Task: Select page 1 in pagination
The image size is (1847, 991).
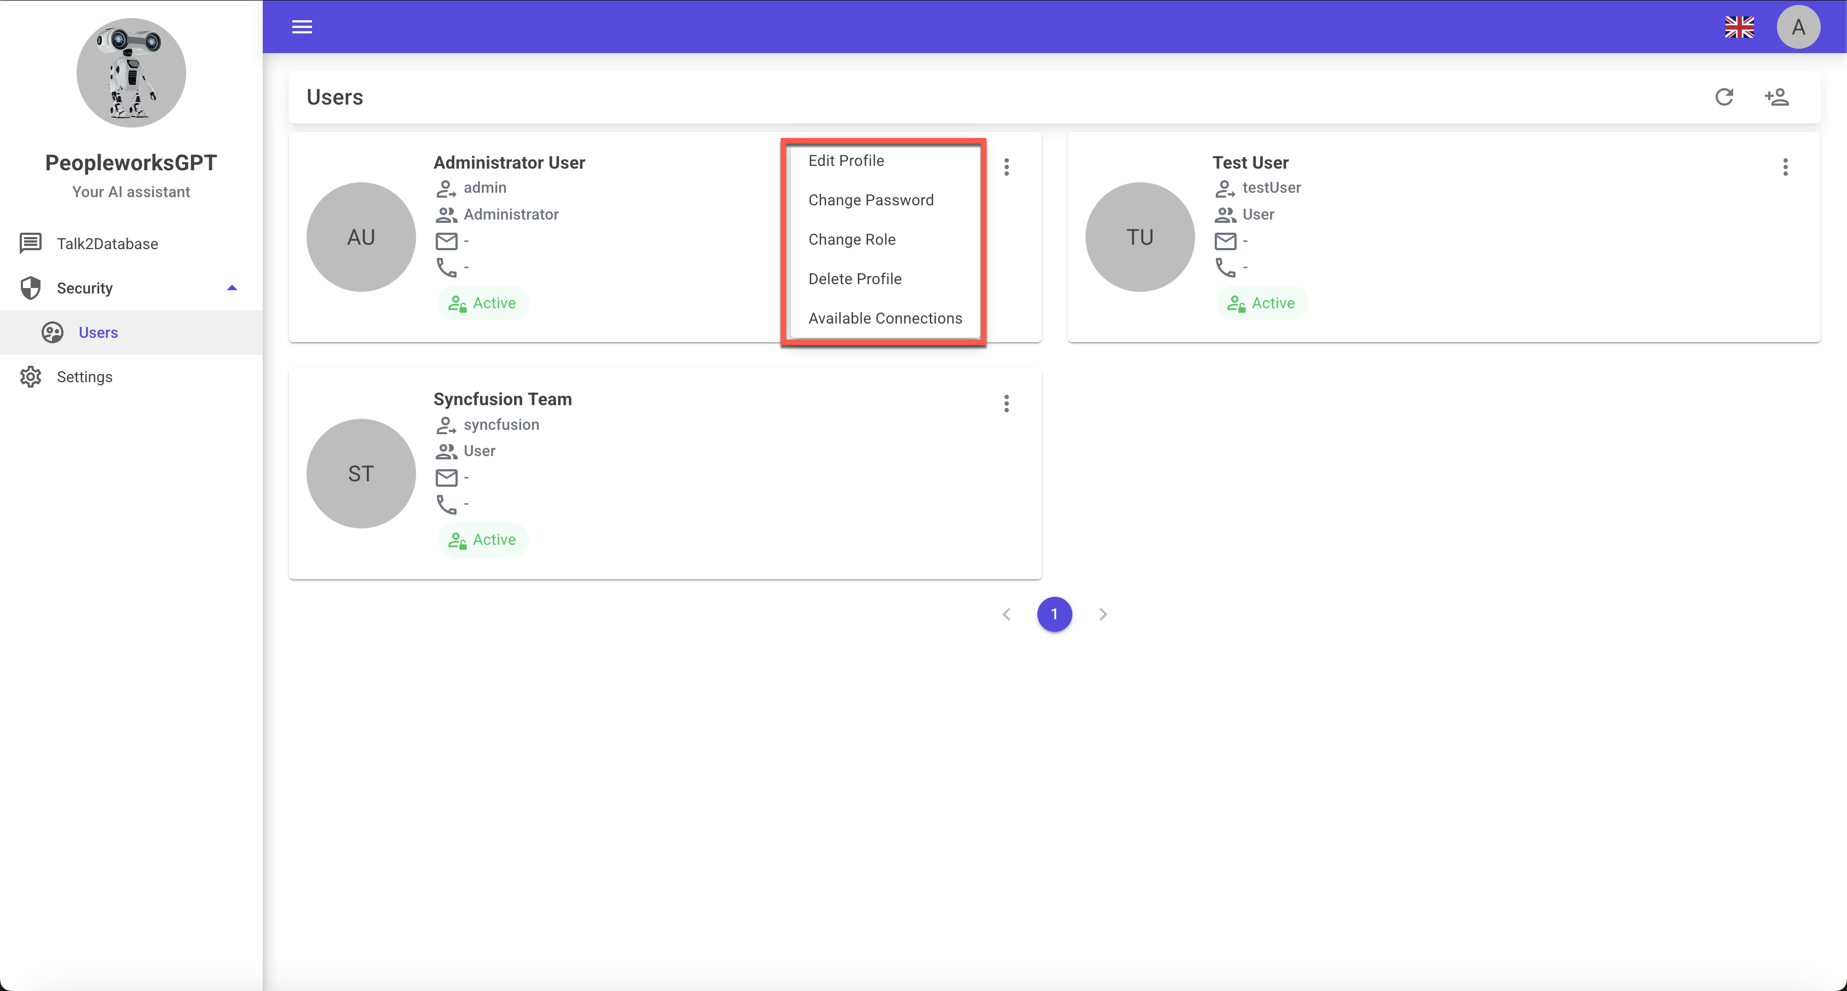Action: (x=1055, y=614)
